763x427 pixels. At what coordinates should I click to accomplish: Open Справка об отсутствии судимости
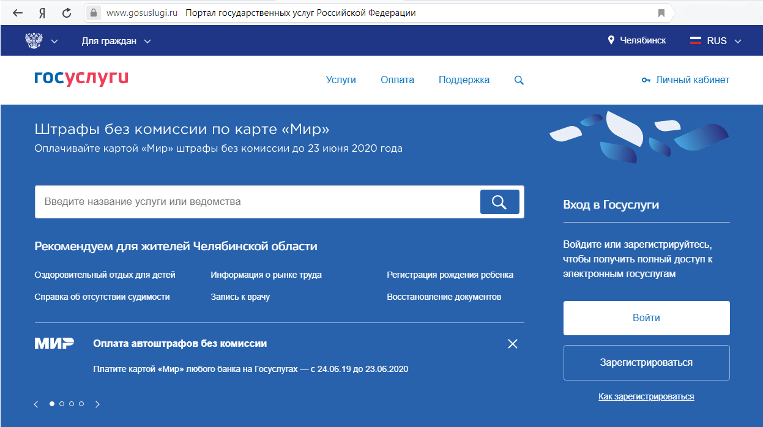point(102,297)
